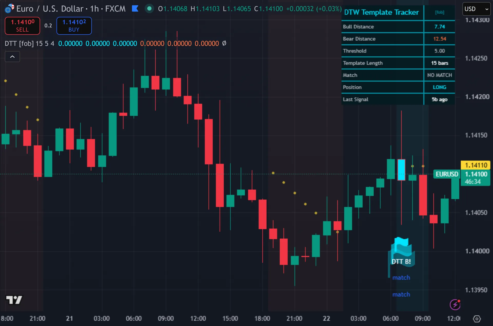Click the EUR/USD symbol flag icon
This screenshot has width=493, height=326.
pos(9,8)
